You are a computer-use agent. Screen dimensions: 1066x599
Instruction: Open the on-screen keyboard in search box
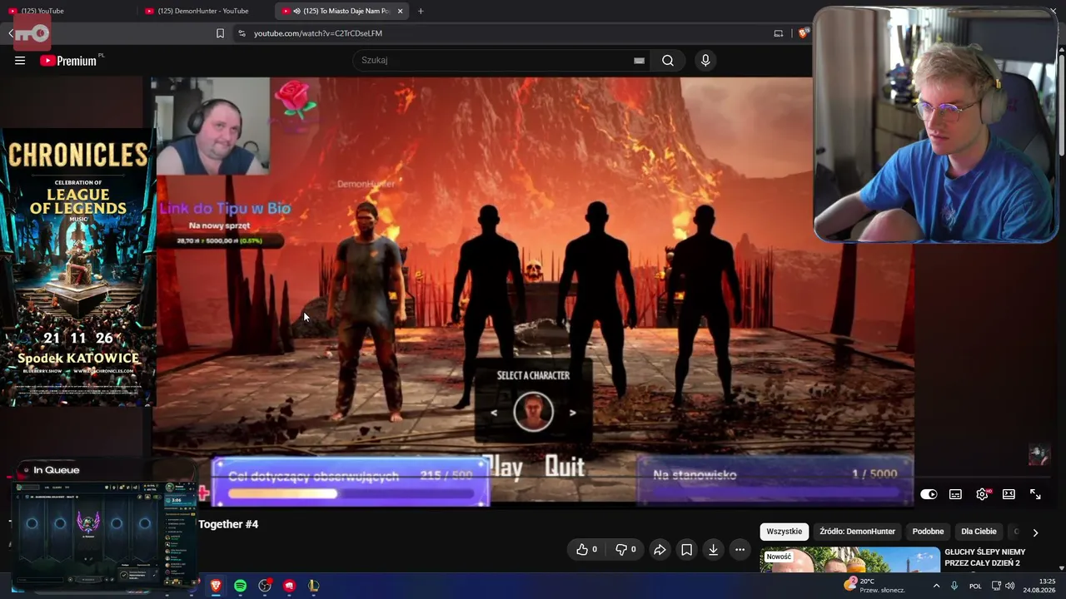pyautogui.click(x=639, y=60)
